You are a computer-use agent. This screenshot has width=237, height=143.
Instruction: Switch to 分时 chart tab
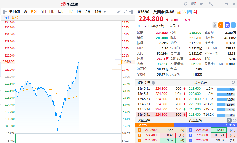pos(34,12)
